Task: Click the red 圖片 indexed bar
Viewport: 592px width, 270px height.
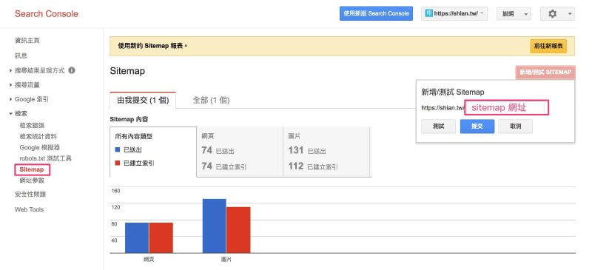Action: click(238, 230)
